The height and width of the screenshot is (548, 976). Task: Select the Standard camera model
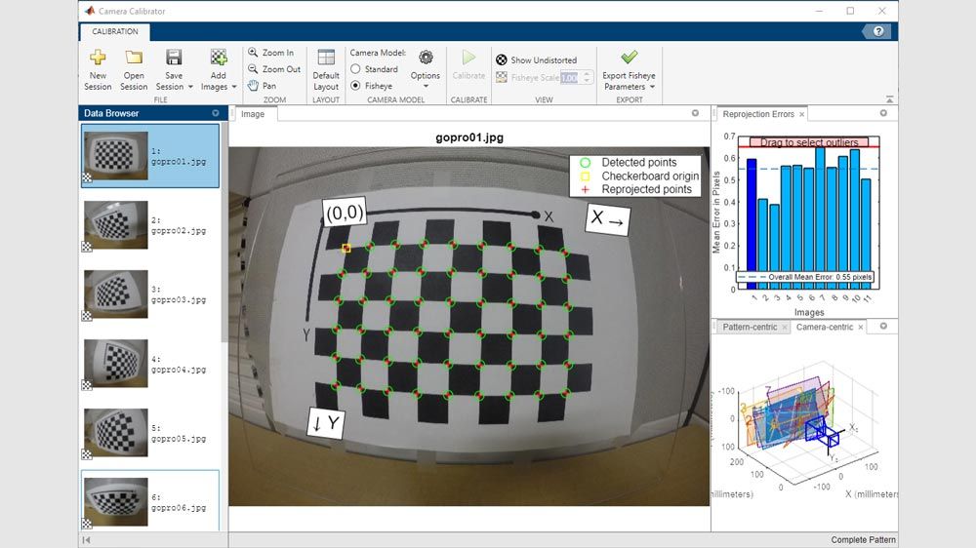tap(356, 69)
